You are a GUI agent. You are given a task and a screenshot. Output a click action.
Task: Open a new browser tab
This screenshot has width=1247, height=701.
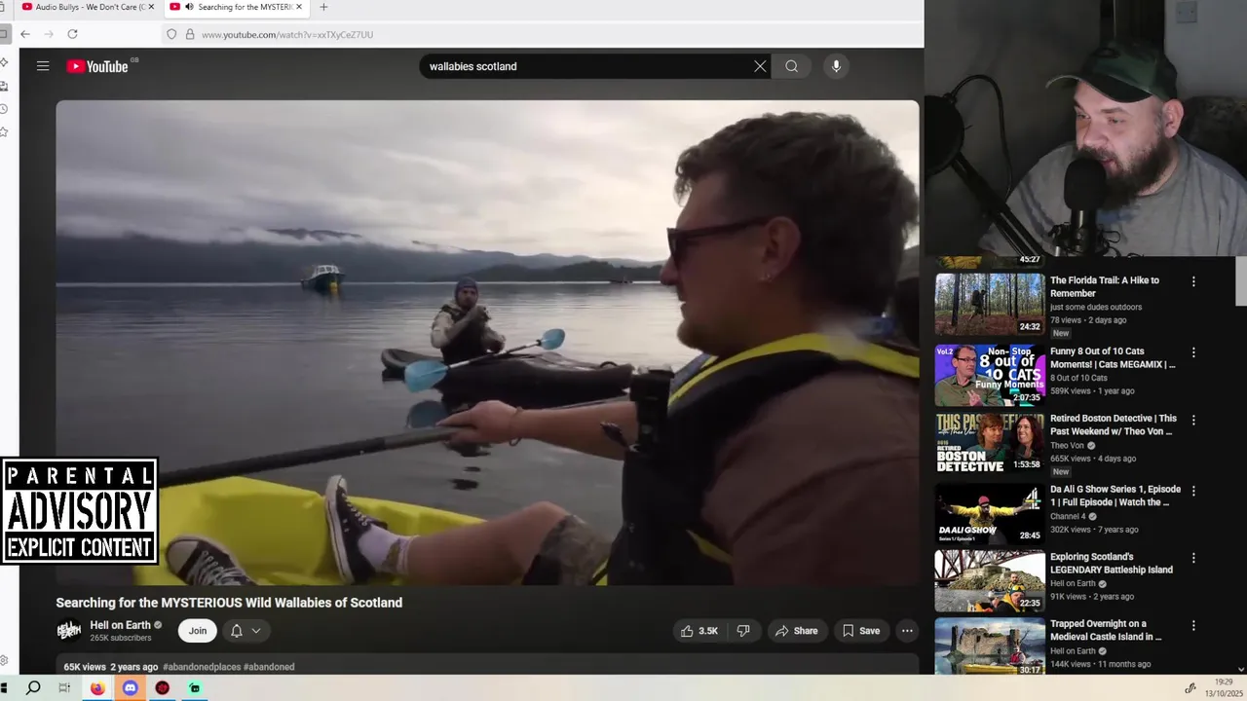pos(323,7)
